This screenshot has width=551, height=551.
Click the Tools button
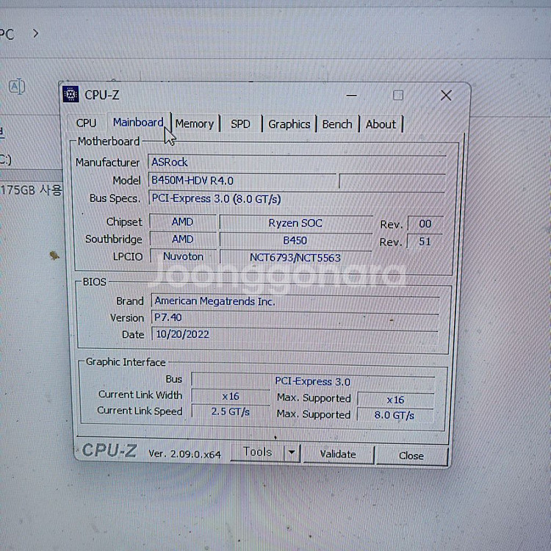(x=257, y=453)
